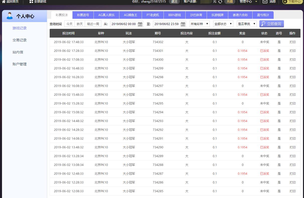
Task: Click timestamp 2019-06-02 14:48:32
Action: click(69, 121)
